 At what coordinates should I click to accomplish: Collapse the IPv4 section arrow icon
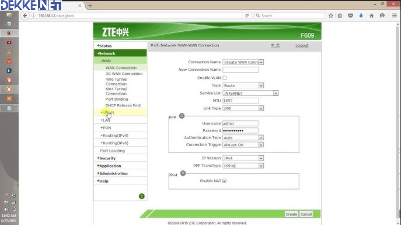click(x=183, y=173)
